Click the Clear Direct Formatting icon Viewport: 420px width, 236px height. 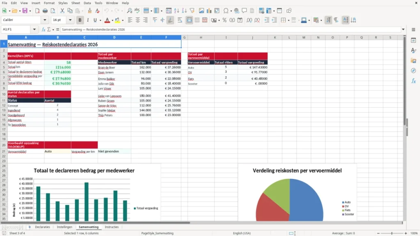pyautogui.click(x=98, y=11)
